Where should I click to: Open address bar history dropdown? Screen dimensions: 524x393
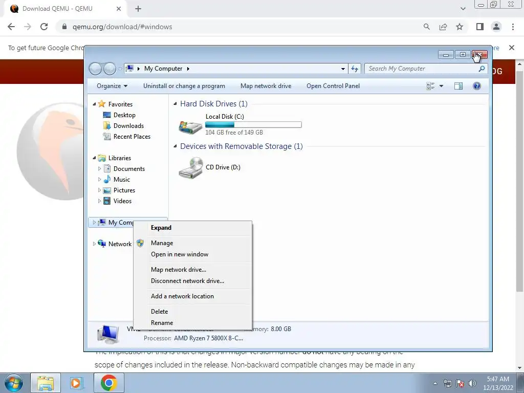click(343, 69)
